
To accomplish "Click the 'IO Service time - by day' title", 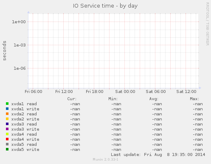I will coord(105,6).
